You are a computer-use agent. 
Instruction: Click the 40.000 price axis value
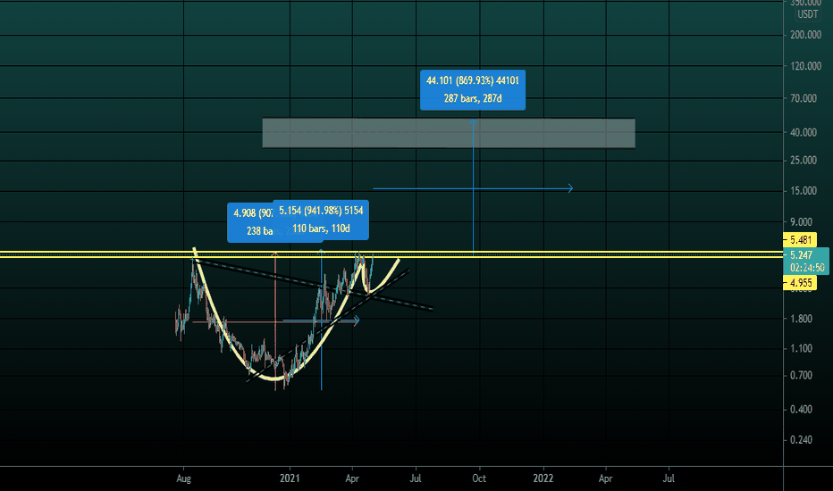804,132
